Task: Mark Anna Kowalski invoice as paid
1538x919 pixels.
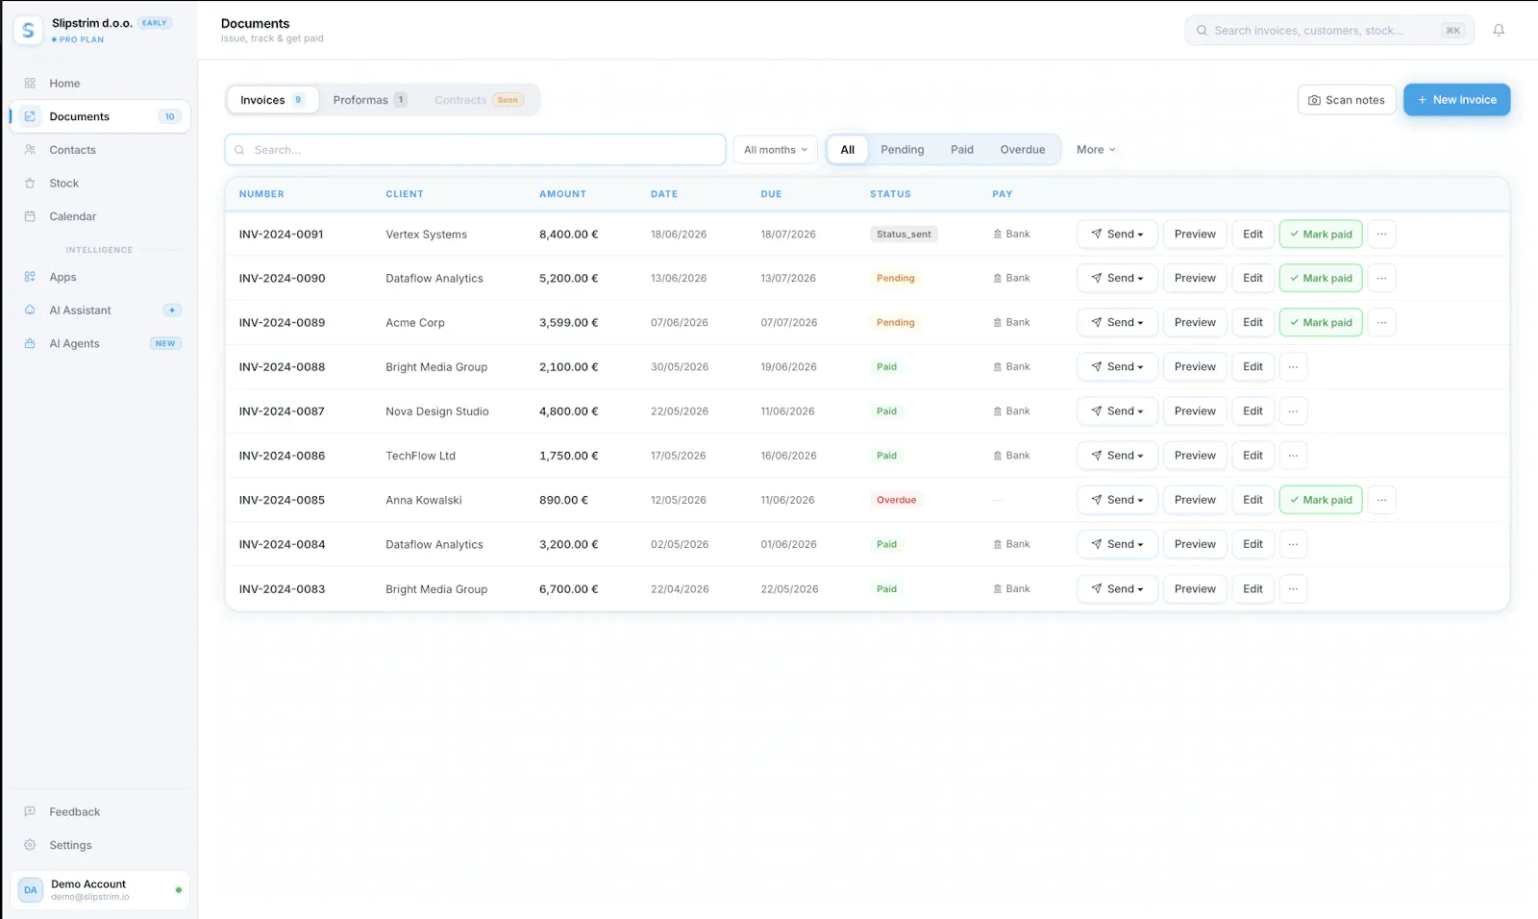Action: click(x=1321, y=500)
